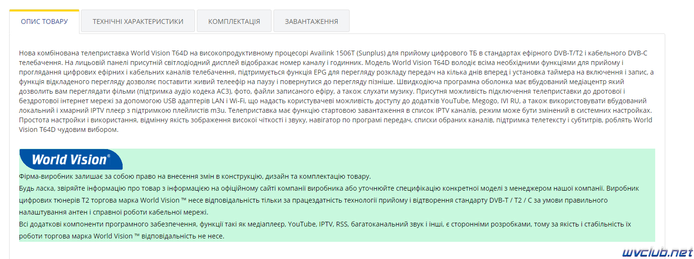This screenshot has height=259, width=694.
Task: Open the ОПИС ТОВАРУ tab
Action: pyautogui.click(x=44, y=22)
